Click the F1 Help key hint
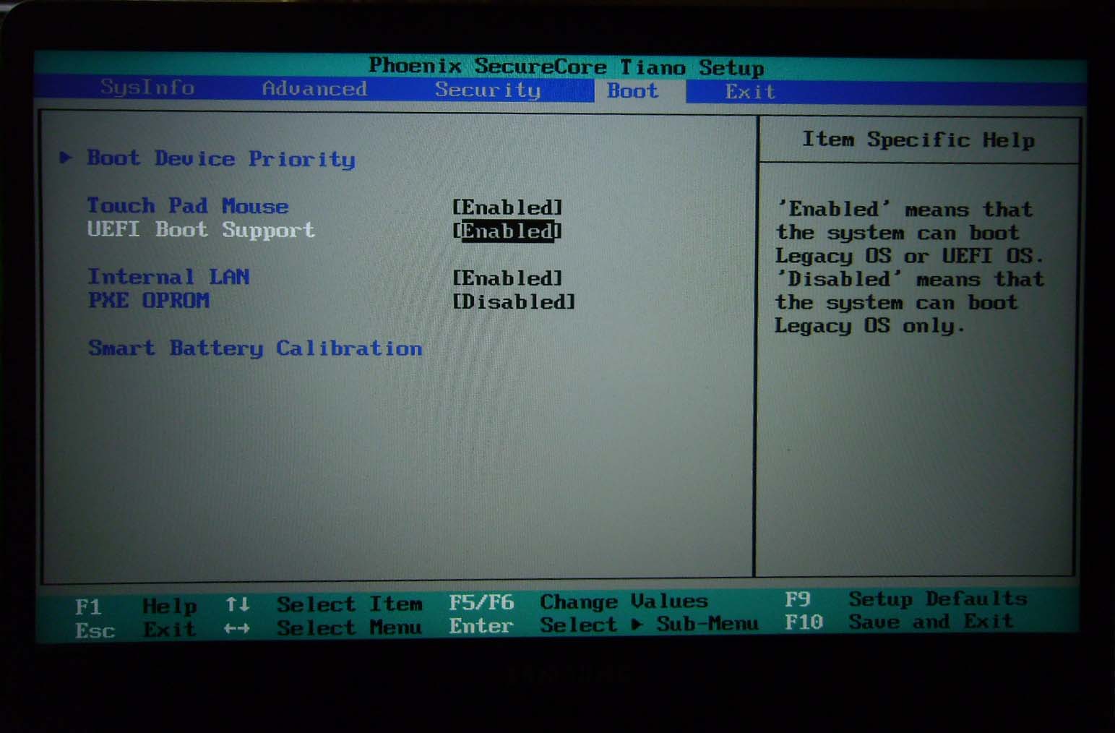 click(x=136, y=606)
